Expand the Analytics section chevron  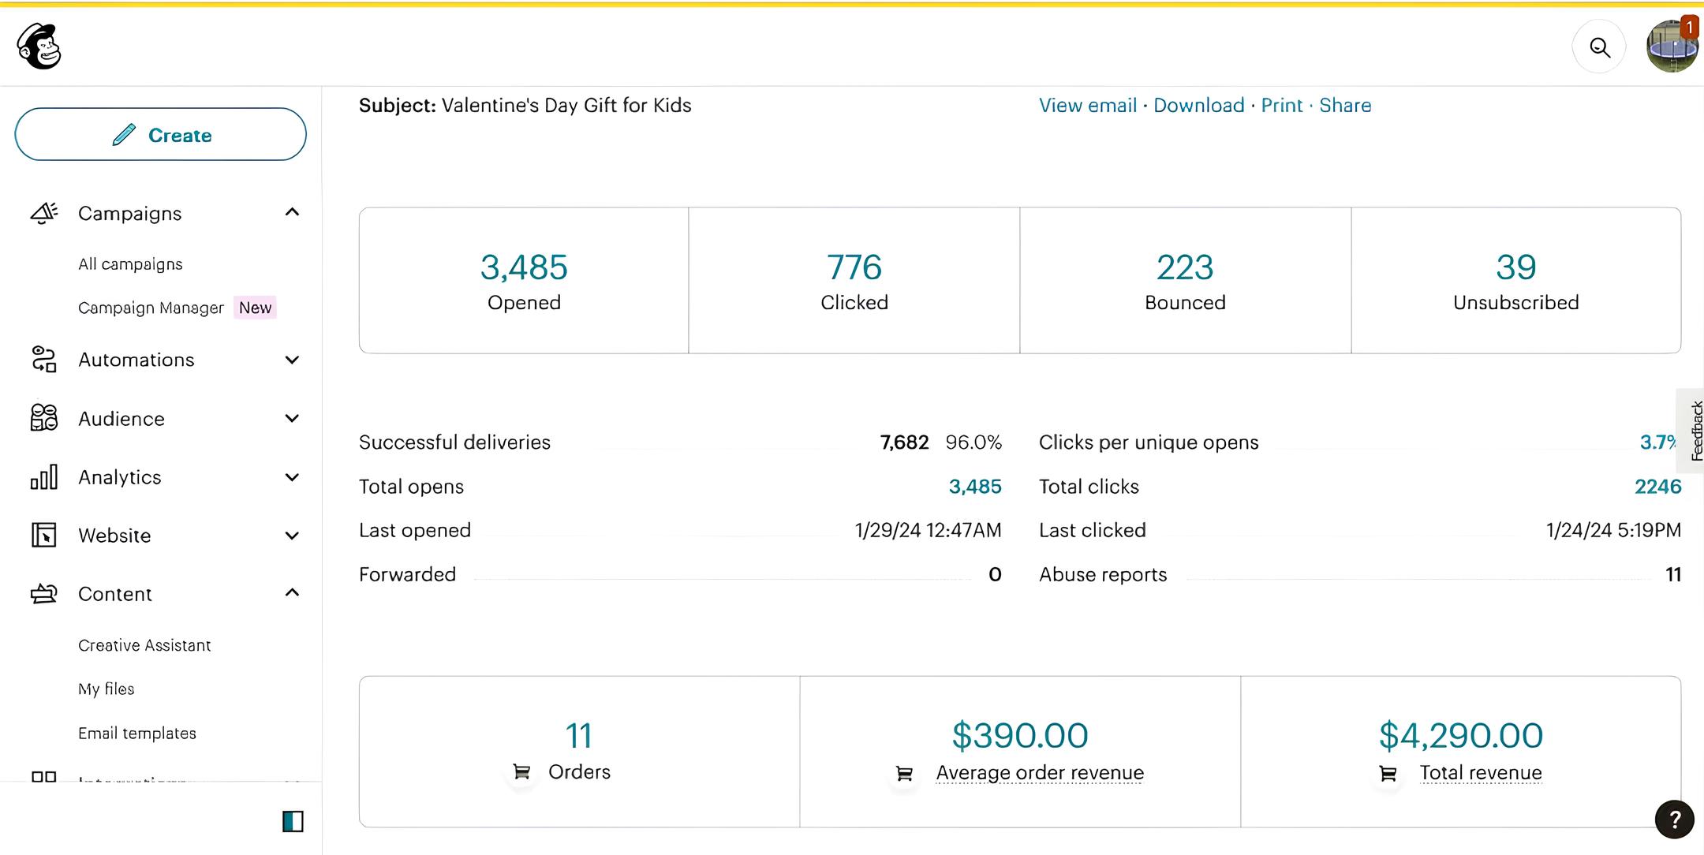click(x=292, y=477)
